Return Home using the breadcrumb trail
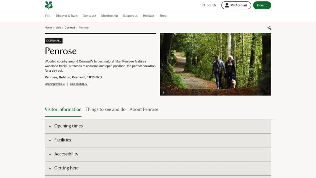Viewport: 316px width, 178px height. click(48, 28)
